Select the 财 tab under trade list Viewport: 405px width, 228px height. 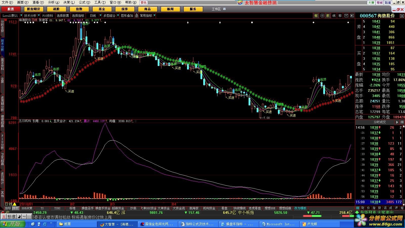tap(363, 208)
